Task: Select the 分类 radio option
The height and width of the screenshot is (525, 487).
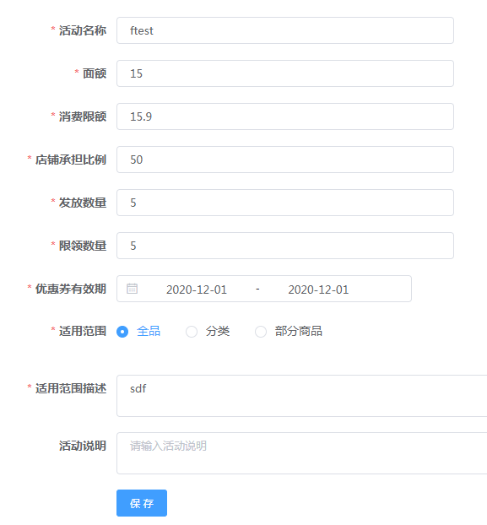Action: (x=192, y=332)
